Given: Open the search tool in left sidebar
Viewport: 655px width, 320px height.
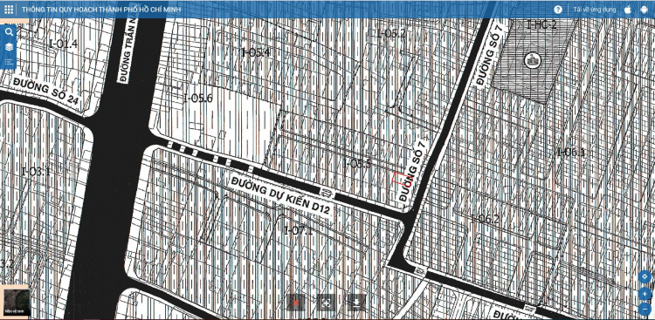Looking at the screenshot, I should [x=10, y=32].
